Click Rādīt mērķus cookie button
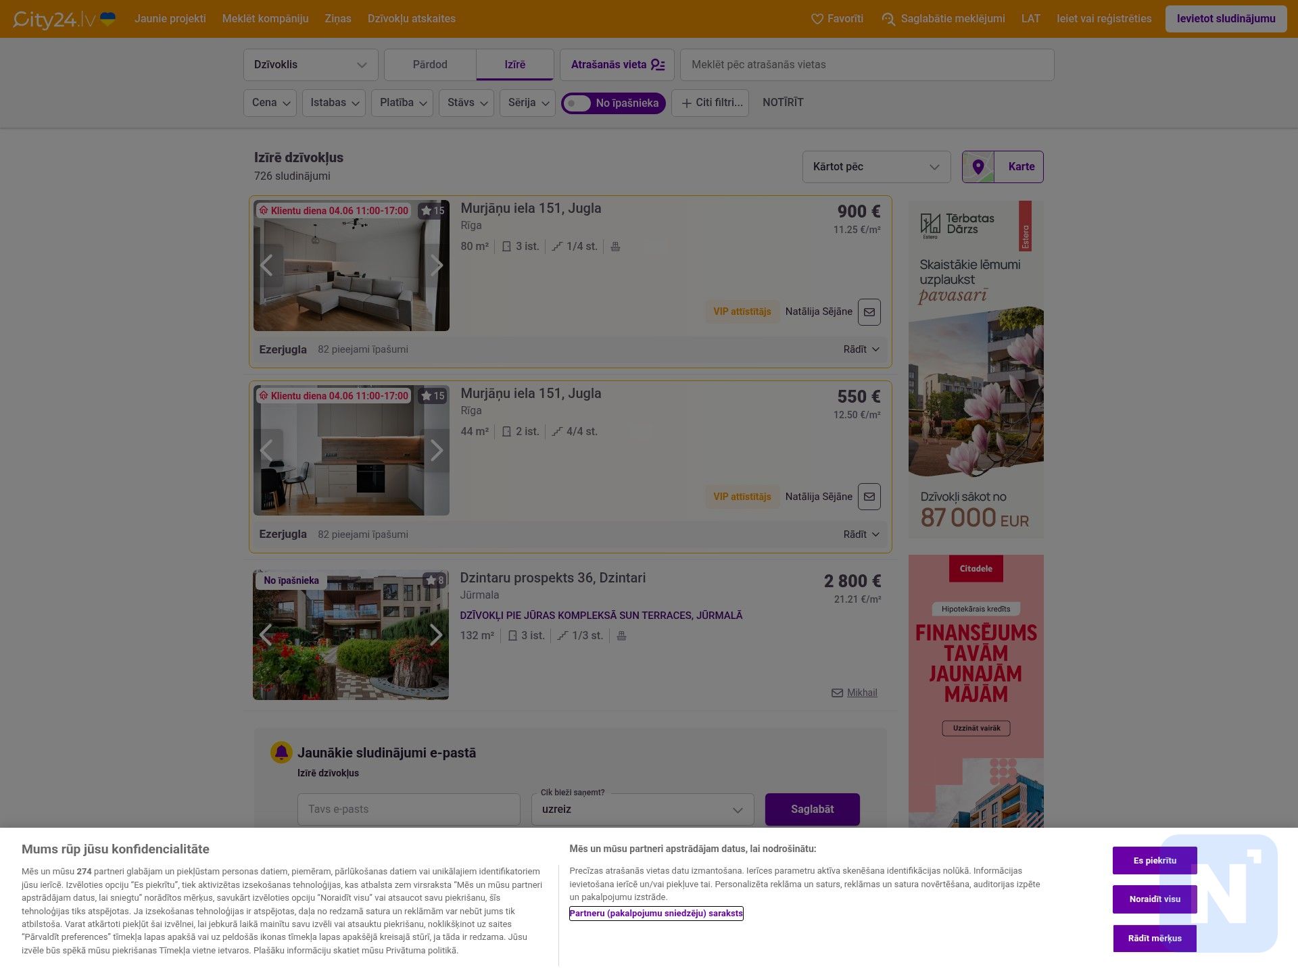Screen dimensions: 1298x973 (1155, 939)
